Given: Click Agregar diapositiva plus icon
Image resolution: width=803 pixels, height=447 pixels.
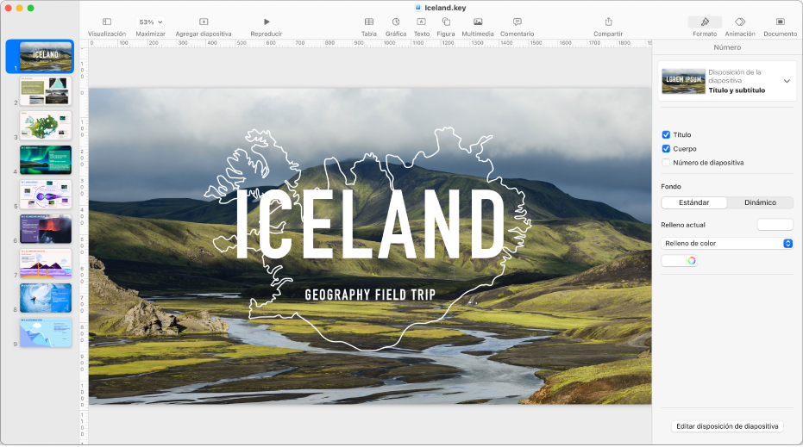Looking at the screenshot, I should click(x=204, y=22).
